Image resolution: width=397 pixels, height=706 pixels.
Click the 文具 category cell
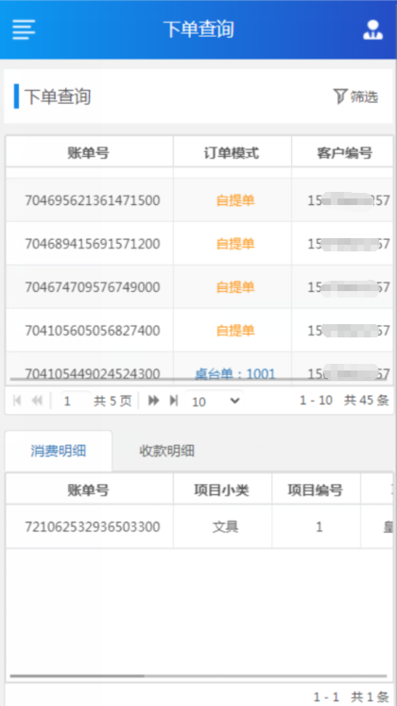pyautogui.click(x=225, y=526)
